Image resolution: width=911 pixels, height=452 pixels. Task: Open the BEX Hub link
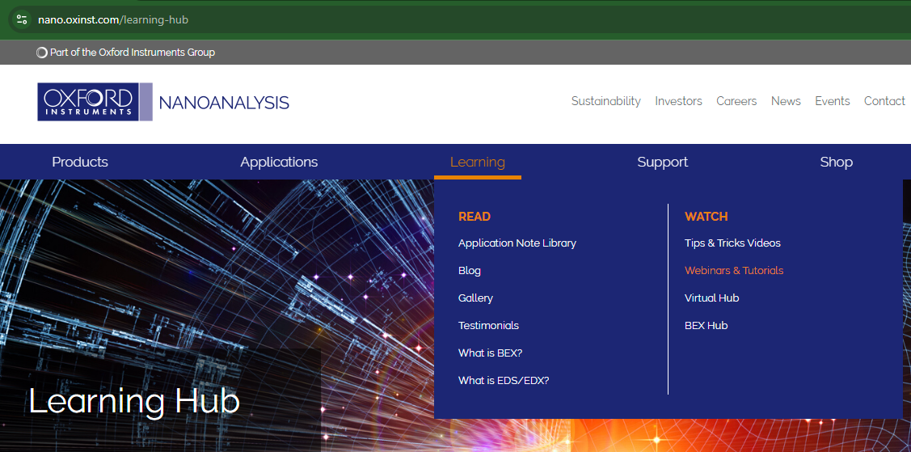click(706, 325)
